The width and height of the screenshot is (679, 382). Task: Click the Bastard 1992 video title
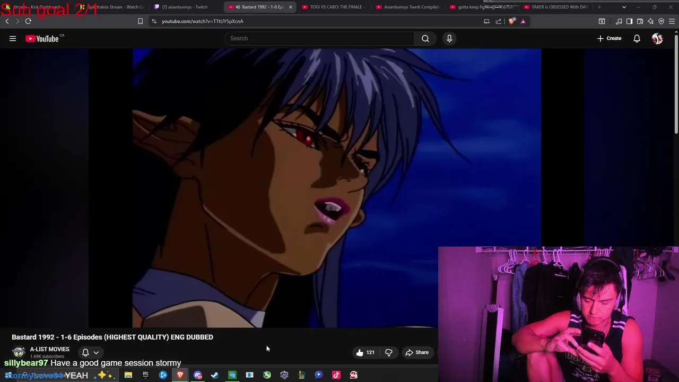(112, 337)
